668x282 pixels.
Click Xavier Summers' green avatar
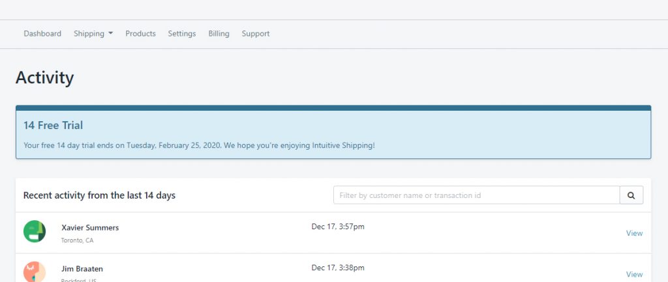35,231
